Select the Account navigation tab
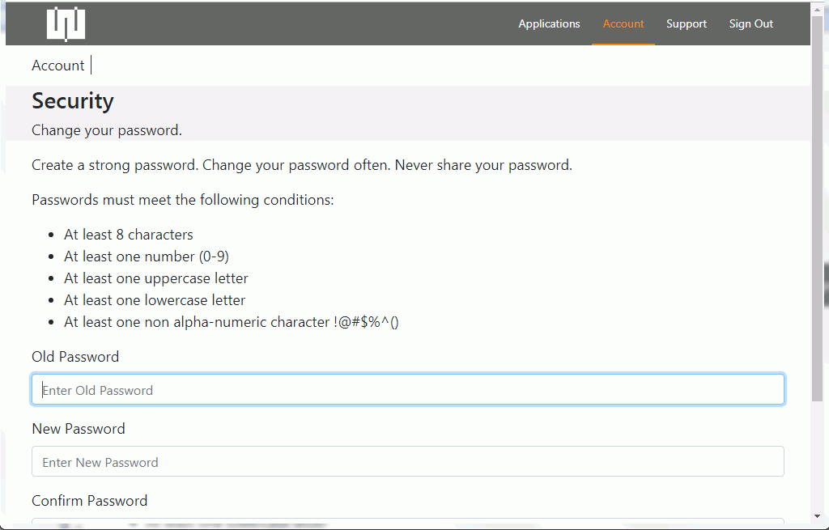This screenshot has height=530, width=829. [623, 23]
